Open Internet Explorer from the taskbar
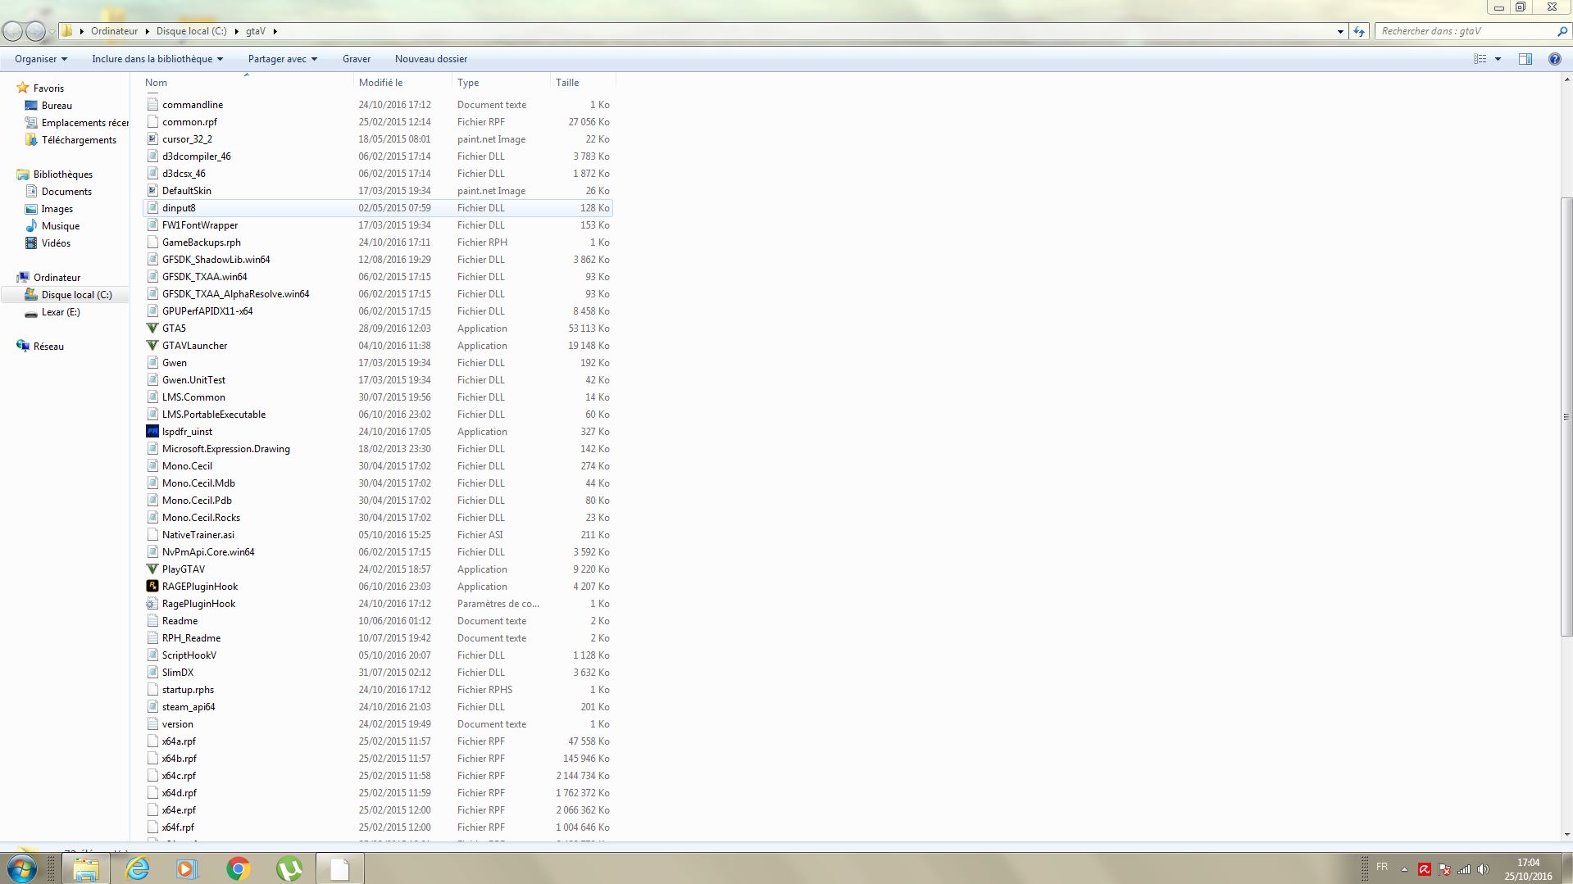Screen dimensions: 1573x884 tap(137, 868)
